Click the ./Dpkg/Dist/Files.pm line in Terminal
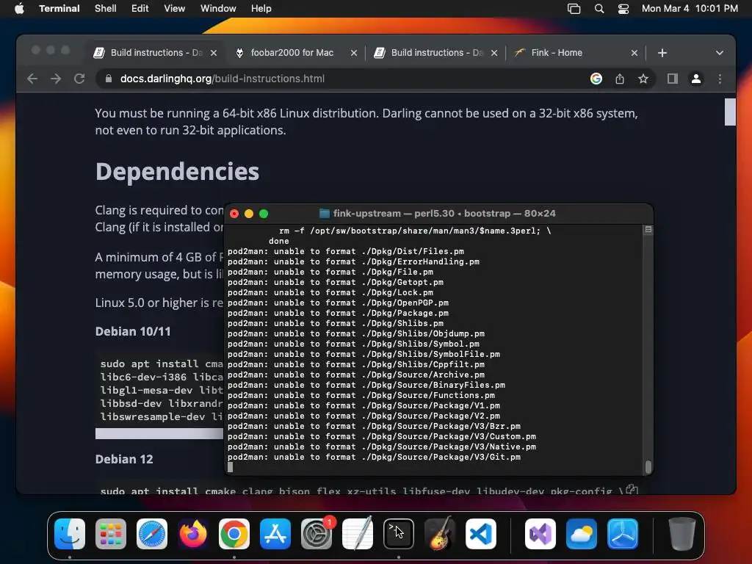752x564 pixels. [346, 251]
